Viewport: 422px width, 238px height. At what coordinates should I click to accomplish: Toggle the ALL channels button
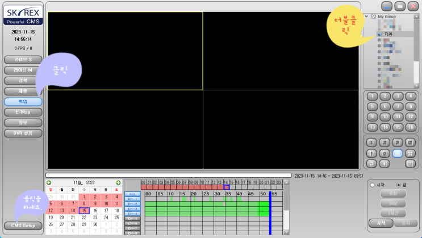132,194
